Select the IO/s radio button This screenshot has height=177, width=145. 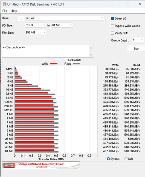pos(126,159)
